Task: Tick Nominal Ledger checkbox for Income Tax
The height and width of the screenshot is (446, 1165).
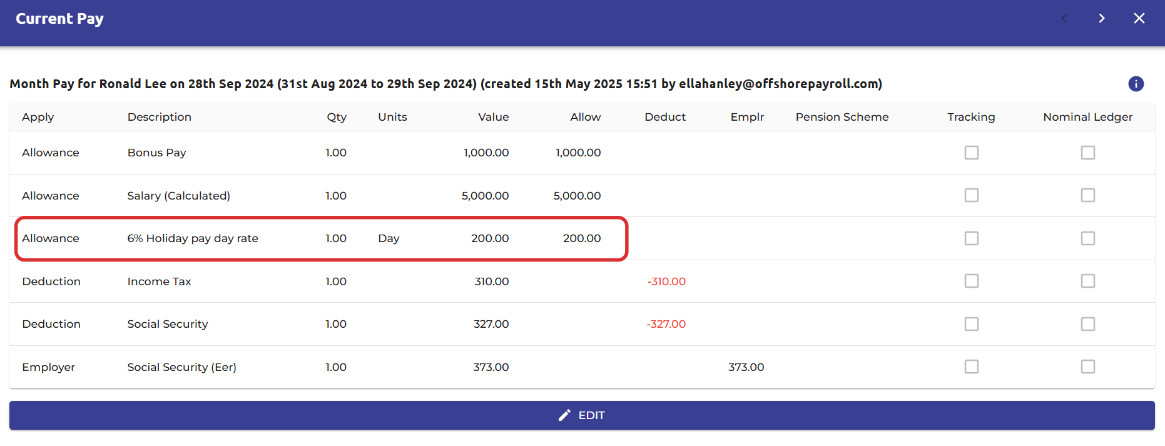Action: coord(1087,281)
